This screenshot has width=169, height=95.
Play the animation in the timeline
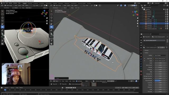72,88
